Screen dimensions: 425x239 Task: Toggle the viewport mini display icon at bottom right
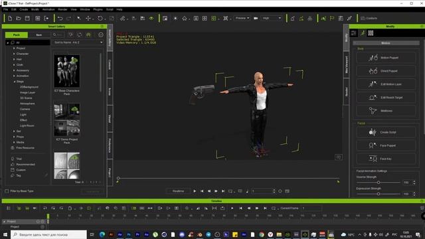[338, 157]
